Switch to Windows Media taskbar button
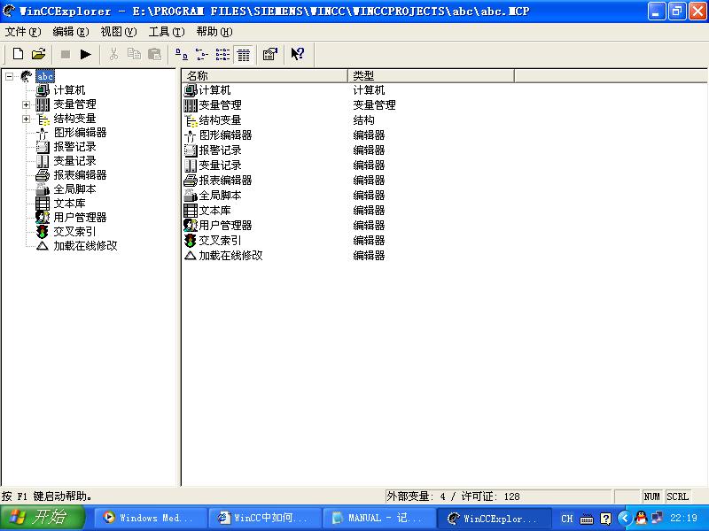The height and width of the screenshot is (531, 709). click(151, 518)
